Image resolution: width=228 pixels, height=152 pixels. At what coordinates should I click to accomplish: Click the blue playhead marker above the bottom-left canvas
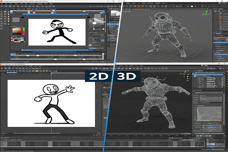pyautogui.click(x=51, y=73)
